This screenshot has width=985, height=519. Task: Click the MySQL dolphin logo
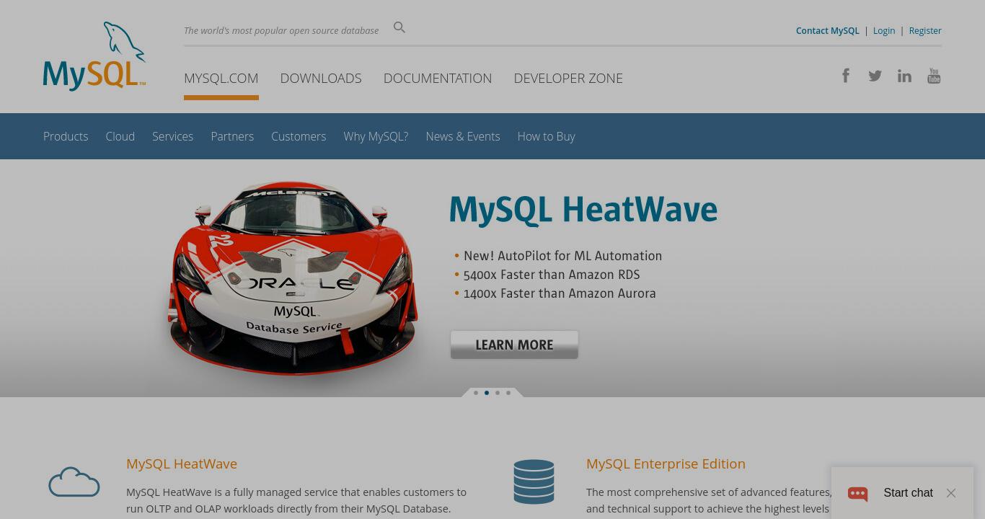click(94, 56)
